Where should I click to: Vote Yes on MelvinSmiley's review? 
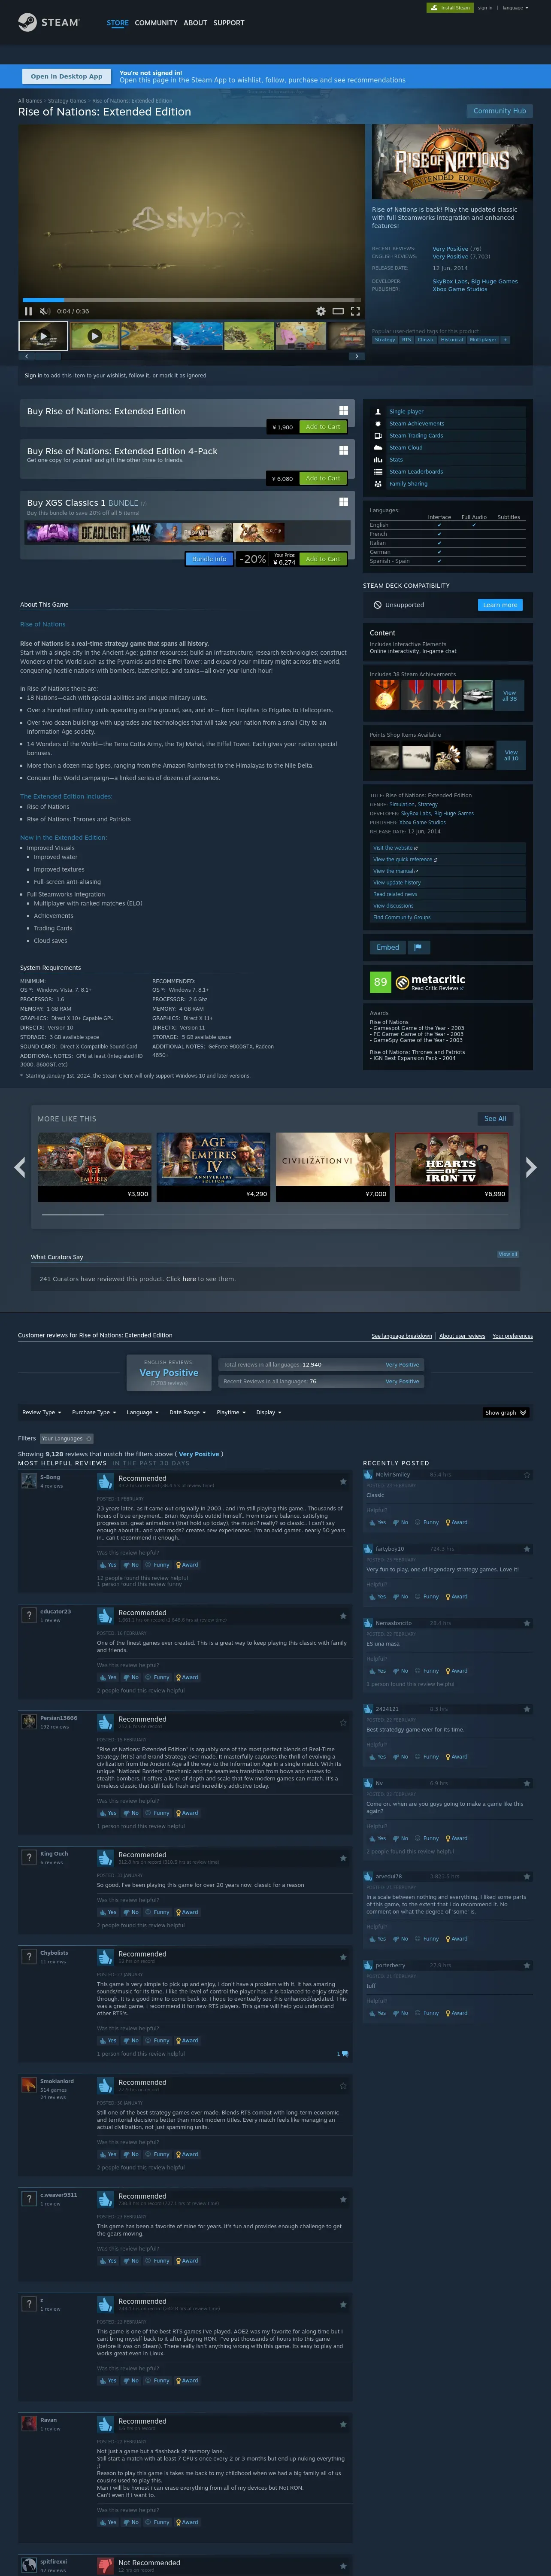[x=377, y=1522]
